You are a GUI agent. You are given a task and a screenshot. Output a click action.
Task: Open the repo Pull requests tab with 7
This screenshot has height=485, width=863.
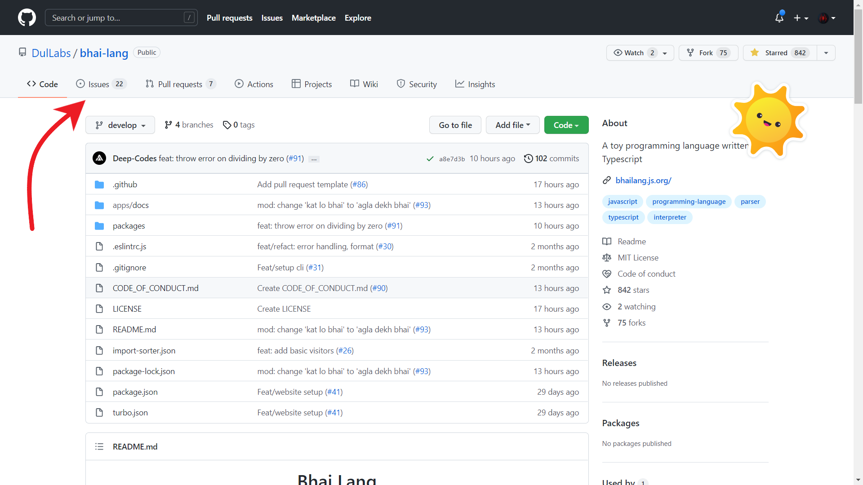(x=181, y=84)
